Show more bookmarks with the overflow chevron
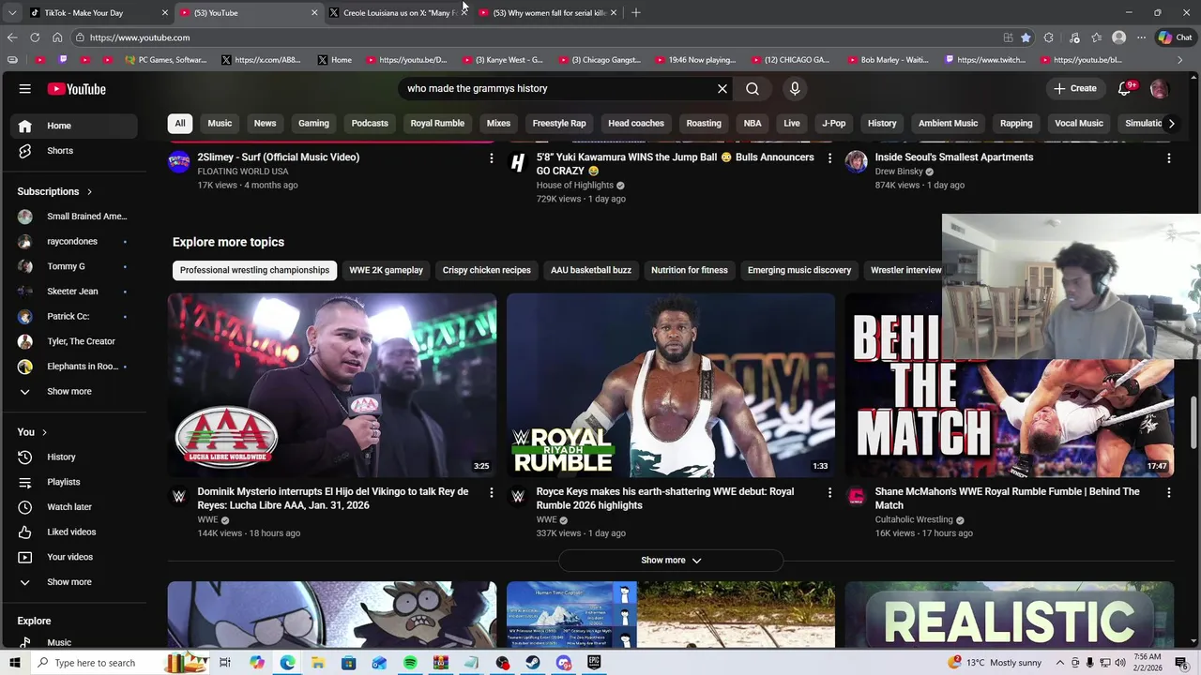The height and width of the screenshot is (675, 1201). point(1179,60)
